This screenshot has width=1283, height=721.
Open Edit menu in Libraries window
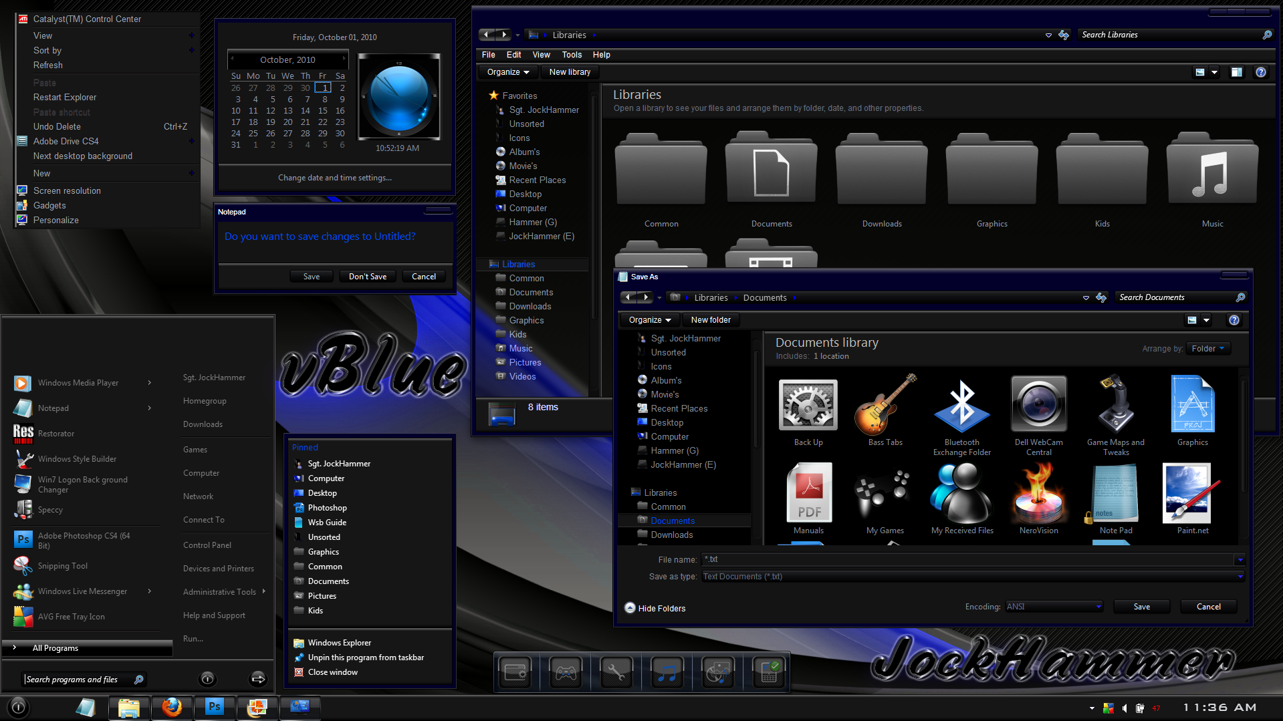(513, 55)
